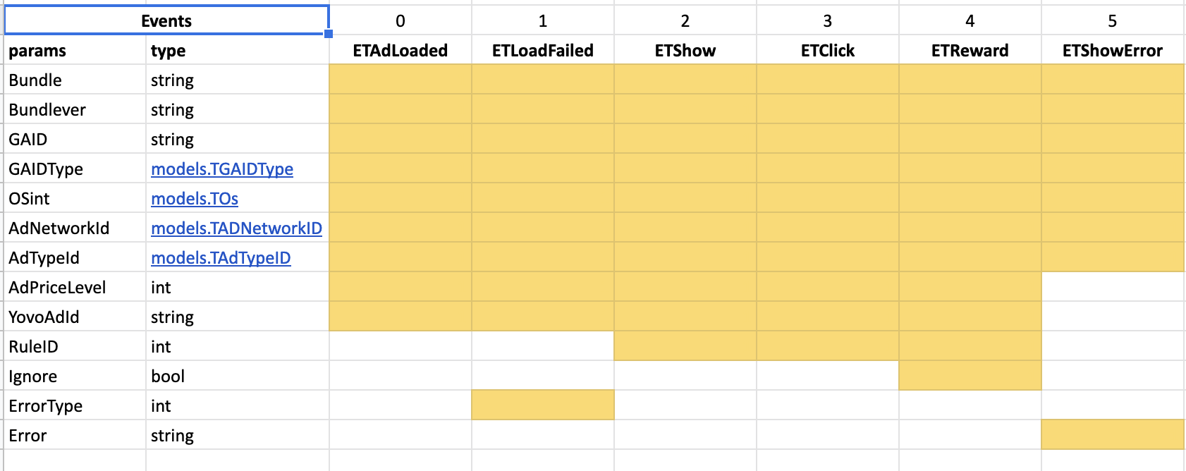This screenshot has width=1186, height=471.
Task: Follow the models.TADNetworkID hyperlink
Action: tap(236, 228)
